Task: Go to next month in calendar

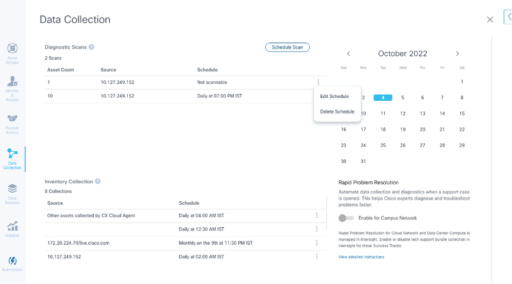Action: click(x=457, y=53)
